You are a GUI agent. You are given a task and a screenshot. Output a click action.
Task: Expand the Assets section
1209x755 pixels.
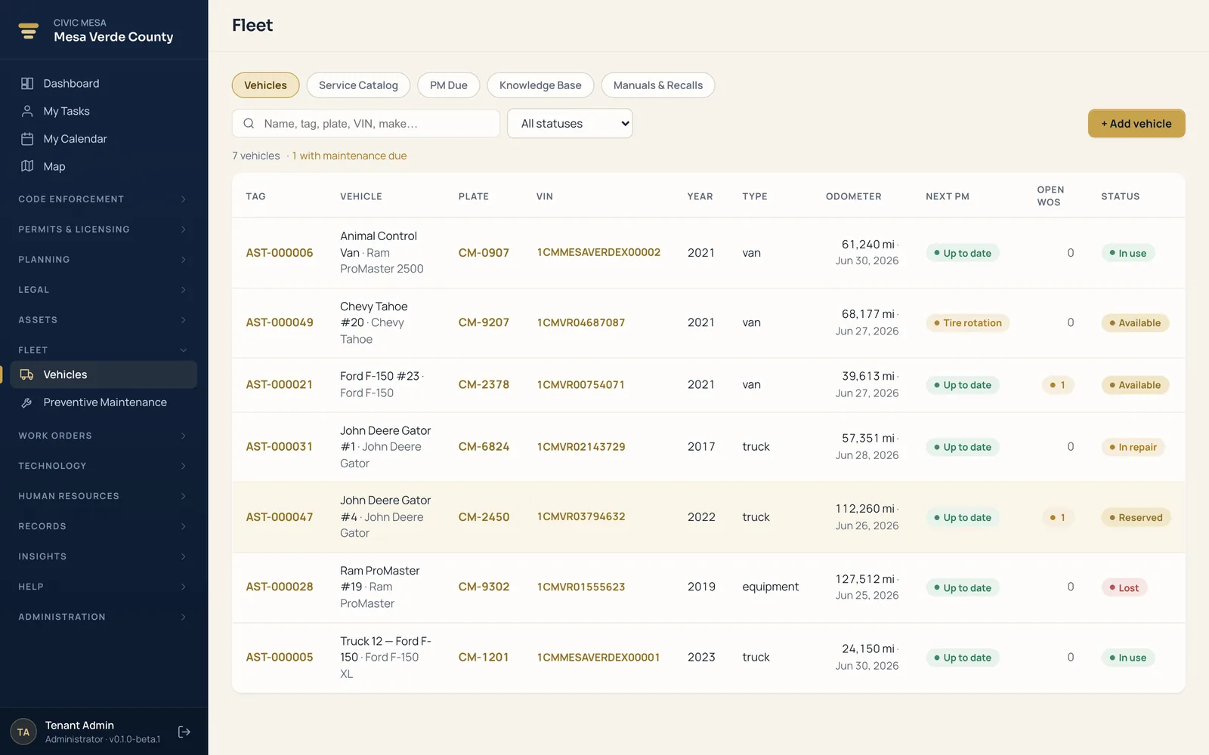pos(104,320)
